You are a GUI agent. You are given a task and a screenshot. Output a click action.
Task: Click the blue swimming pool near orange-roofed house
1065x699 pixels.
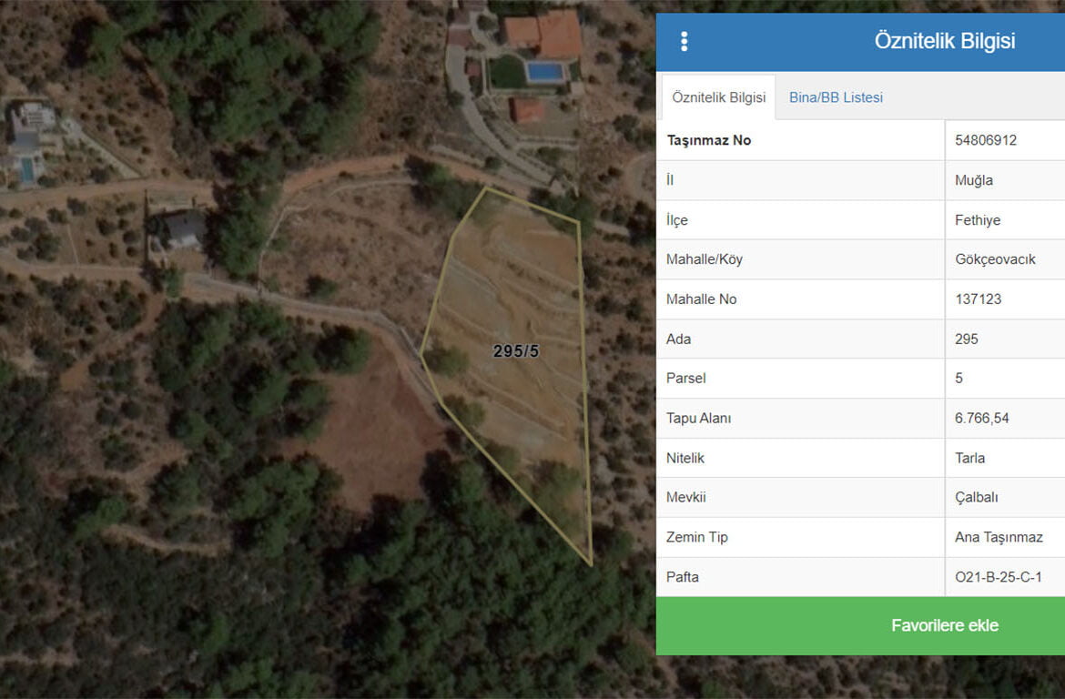pos(544,71)
